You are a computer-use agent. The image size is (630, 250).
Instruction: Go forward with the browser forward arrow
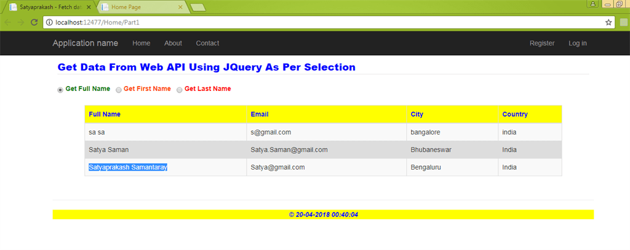click(21, 23)
